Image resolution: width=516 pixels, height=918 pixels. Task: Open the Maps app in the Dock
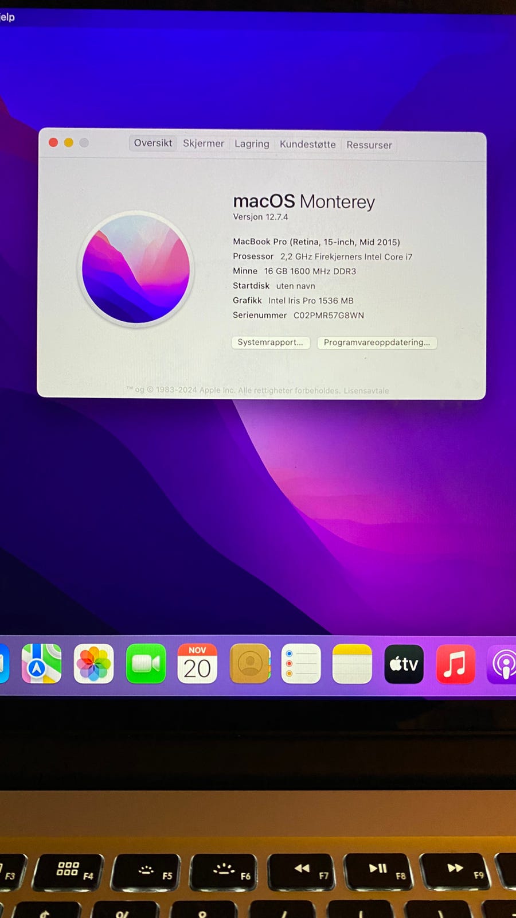click(41, 664)
